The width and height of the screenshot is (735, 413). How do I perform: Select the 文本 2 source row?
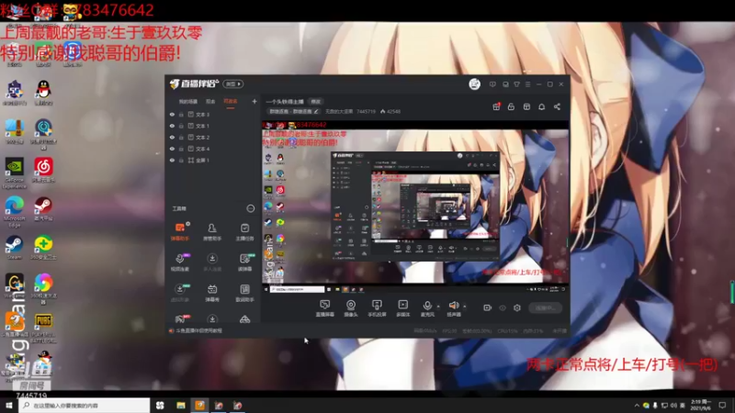(213, 137)
